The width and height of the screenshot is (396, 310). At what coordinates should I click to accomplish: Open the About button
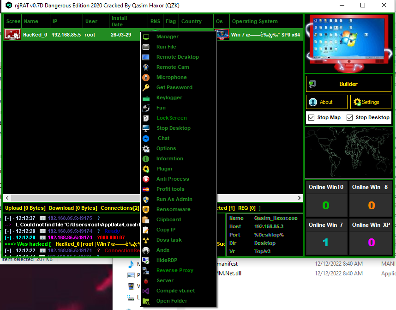(326, 102)
